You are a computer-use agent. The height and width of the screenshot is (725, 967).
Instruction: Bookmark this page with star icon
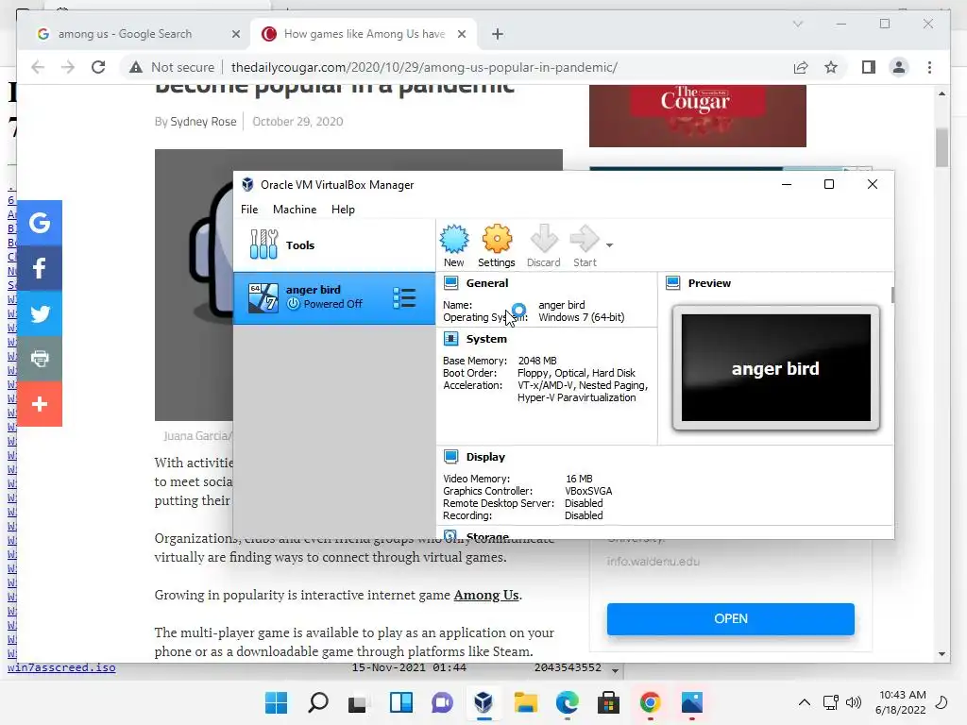click(x=831, y=67)
